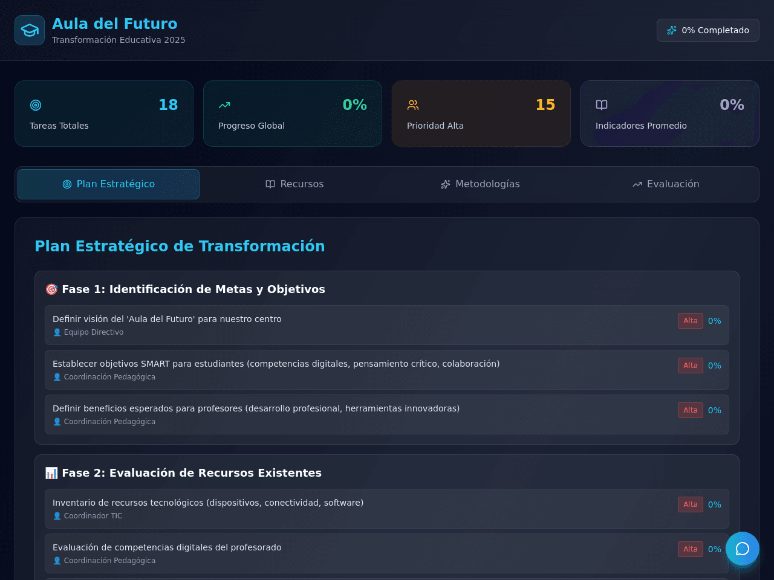The height and width of the screenshot is (580, 774).
Task: Click 0% progress on beneficios esperados task
Action: click(715, 410)
